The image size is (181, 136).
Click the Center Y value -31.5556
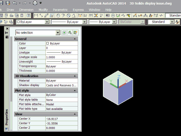coord(61,123)
